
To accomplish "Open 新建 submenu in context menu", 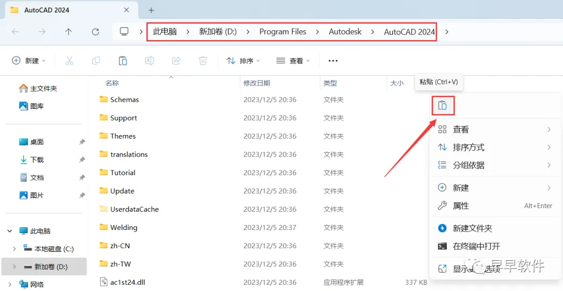I will (495, 188).
